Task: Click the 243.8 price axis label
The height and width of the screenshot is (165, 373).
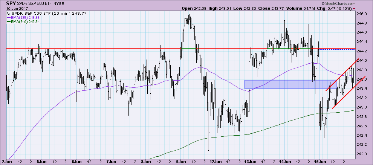Action: tap(361, 70)
